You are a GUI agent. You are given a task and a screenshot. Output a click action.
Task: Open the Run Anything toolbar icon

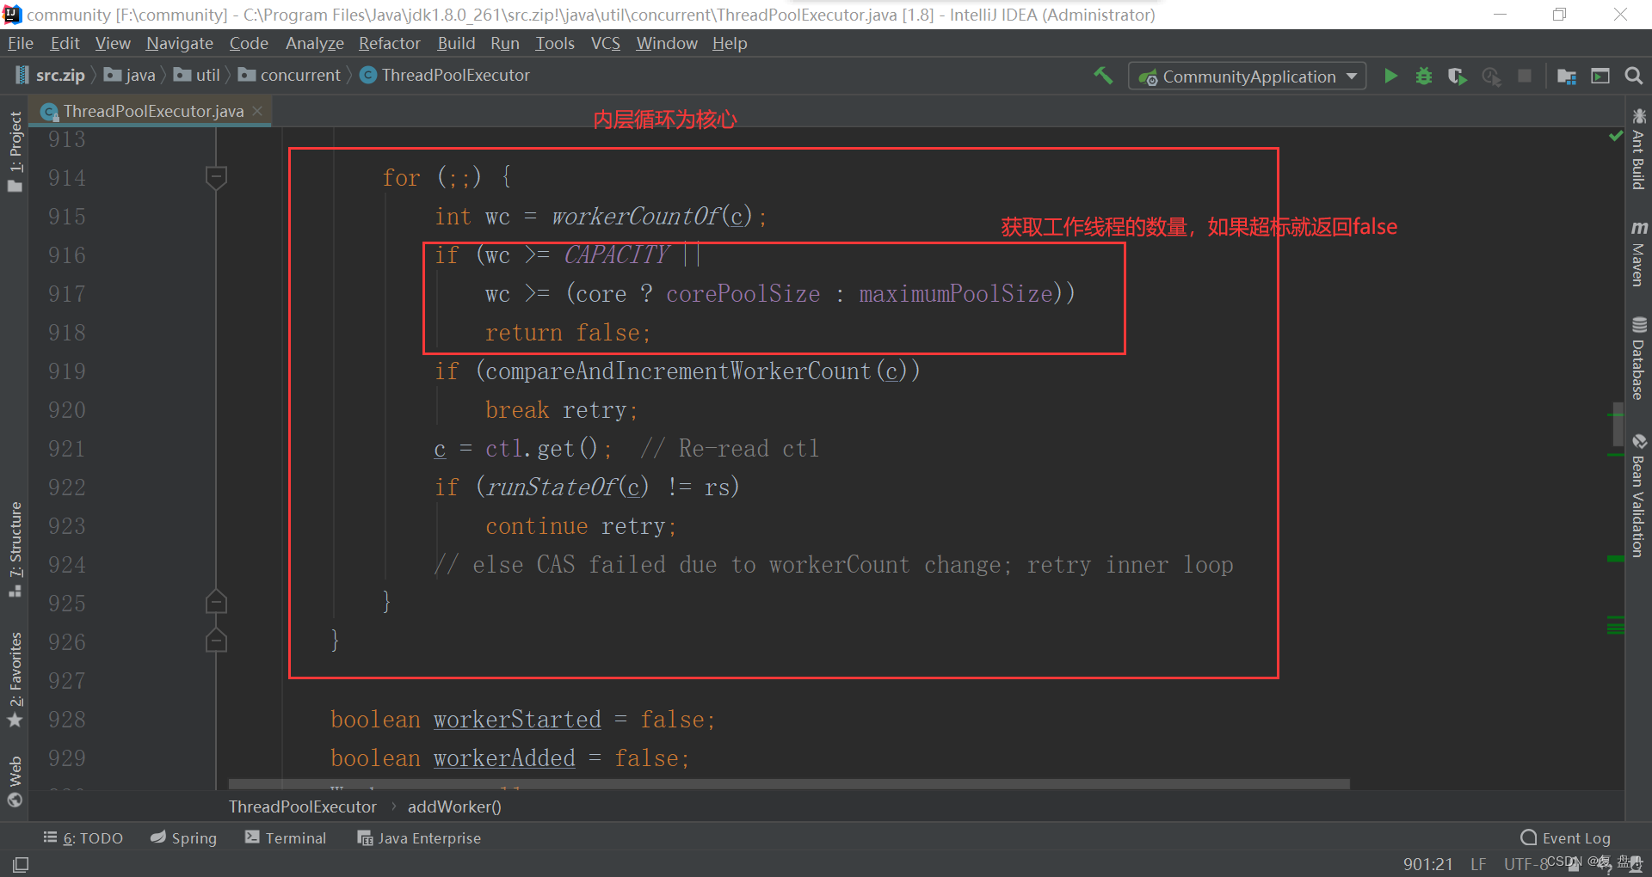[x=1600, y=76]
